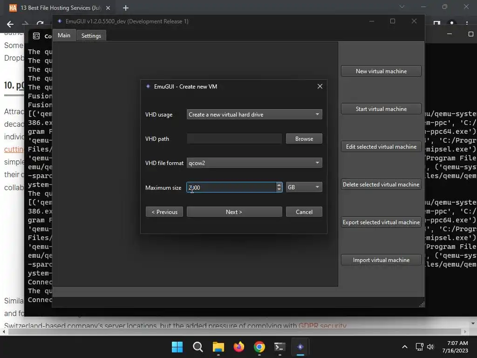The width and height of the screenshot is (477, 358).
Task: Close the browser tab with the X
Action: tap(108, 8)
